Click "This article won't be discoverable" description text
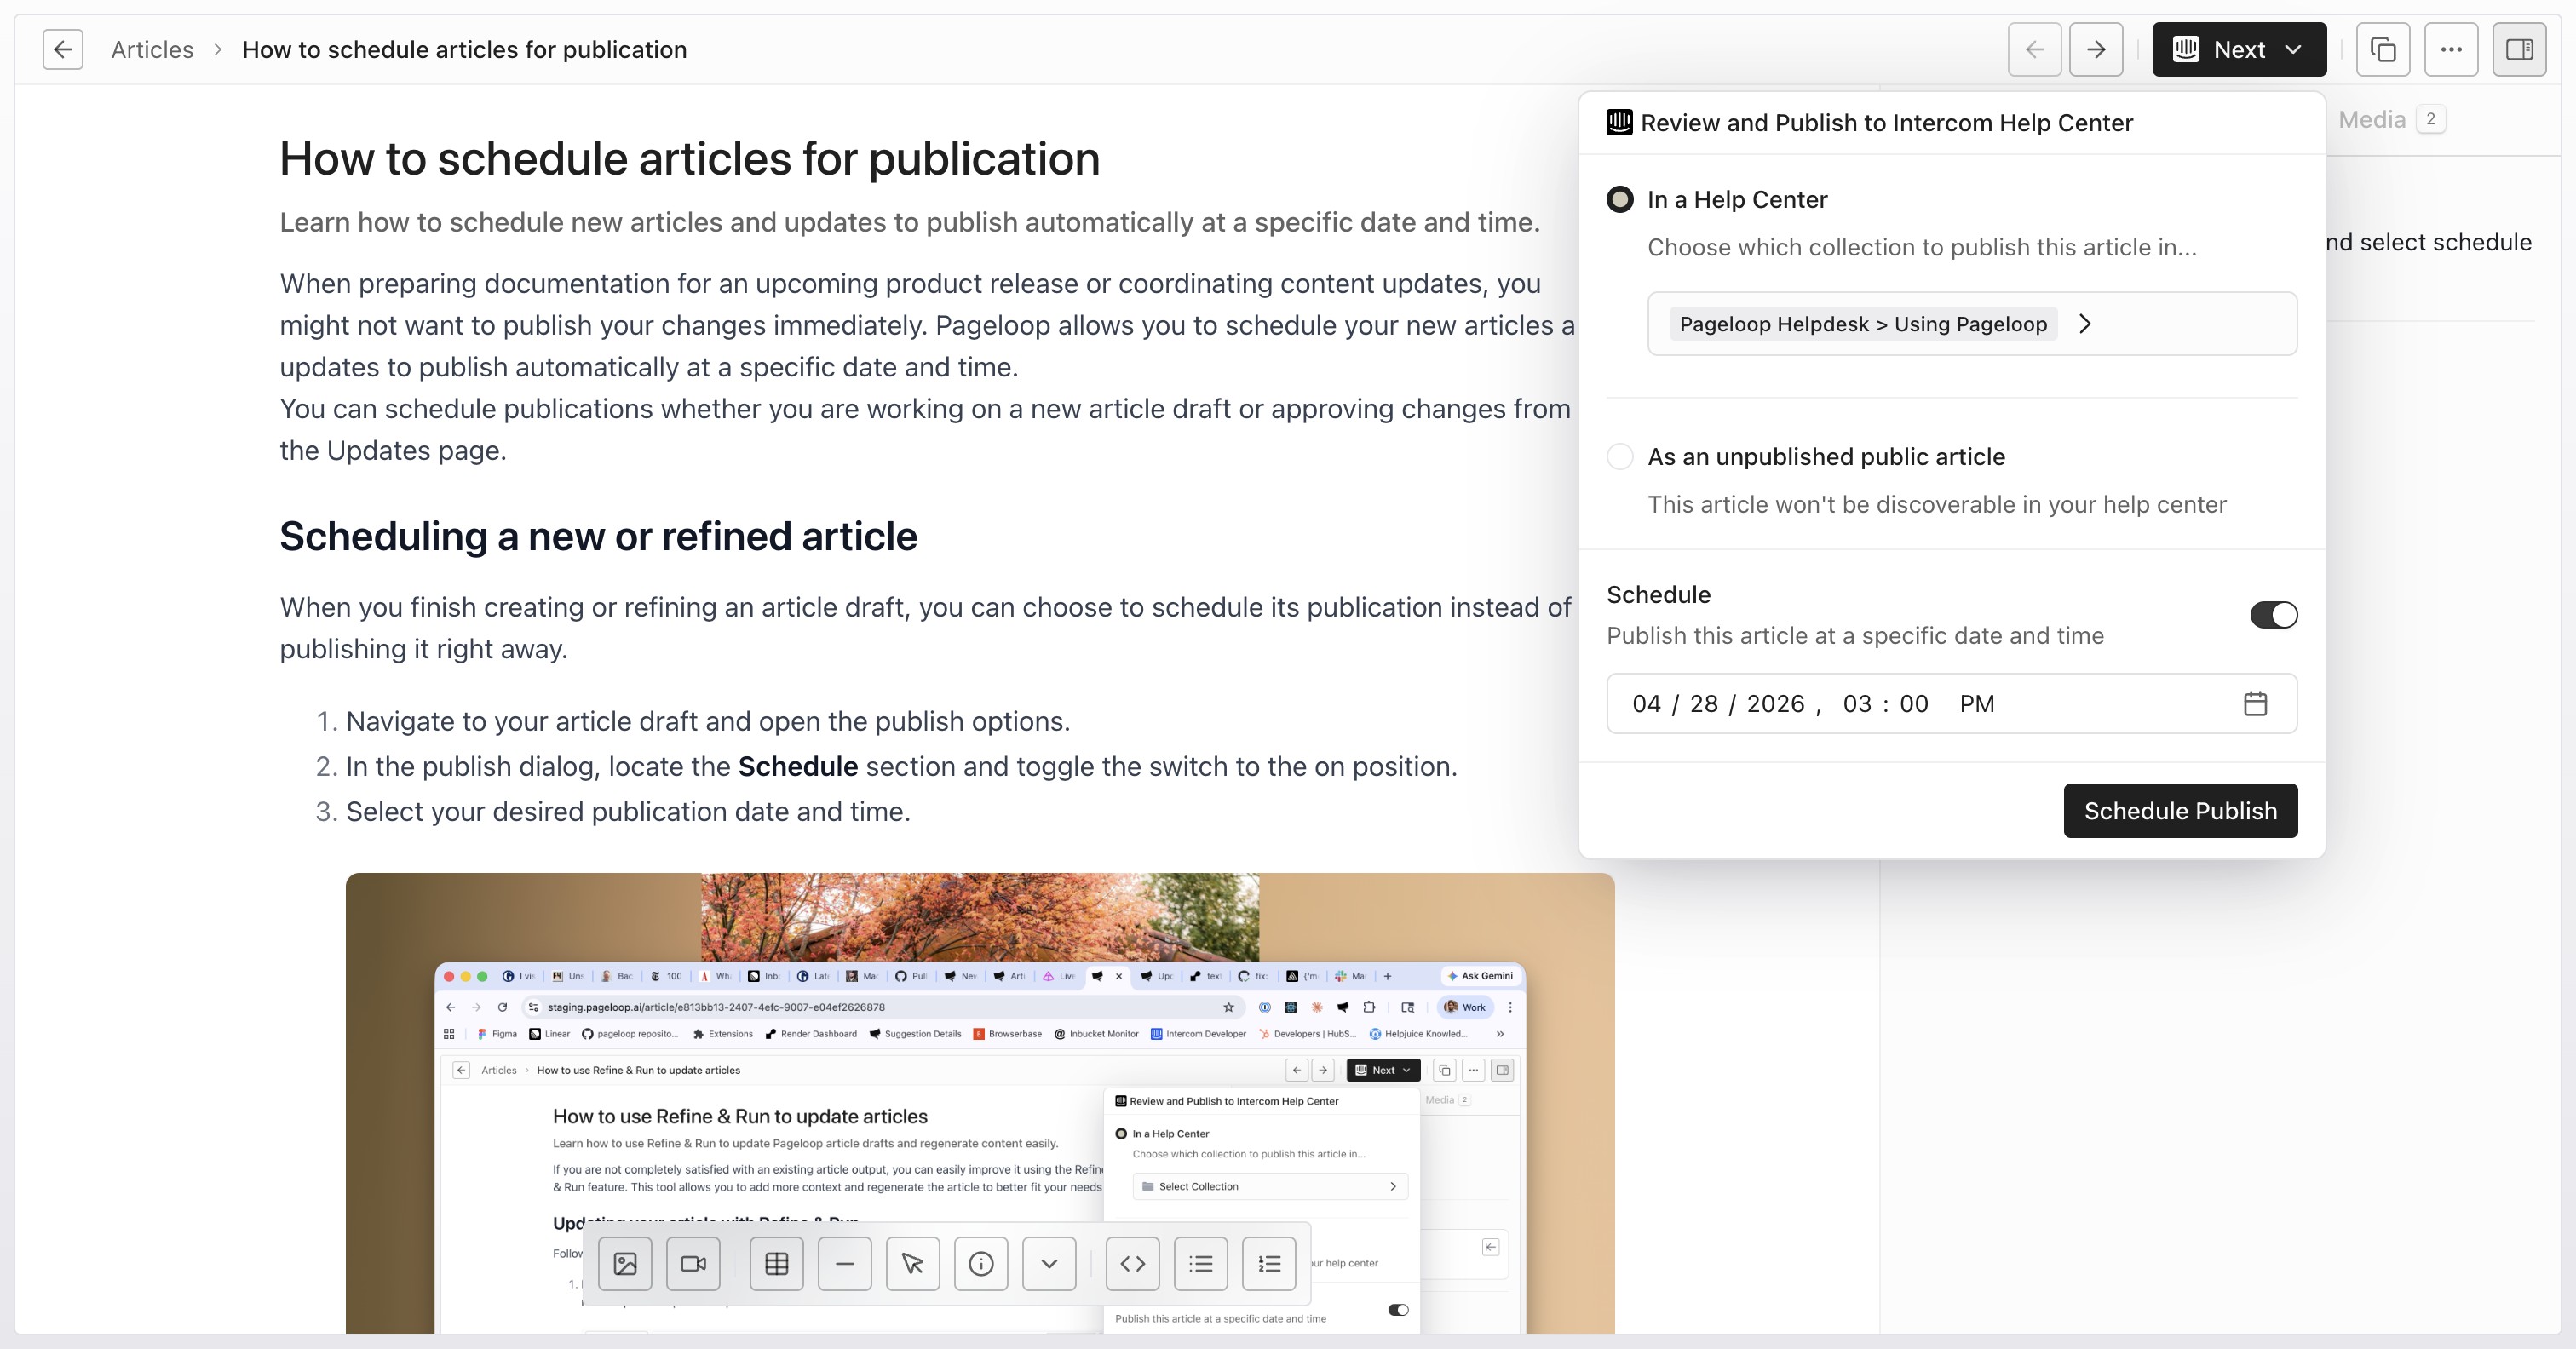 click(1937, 504)
